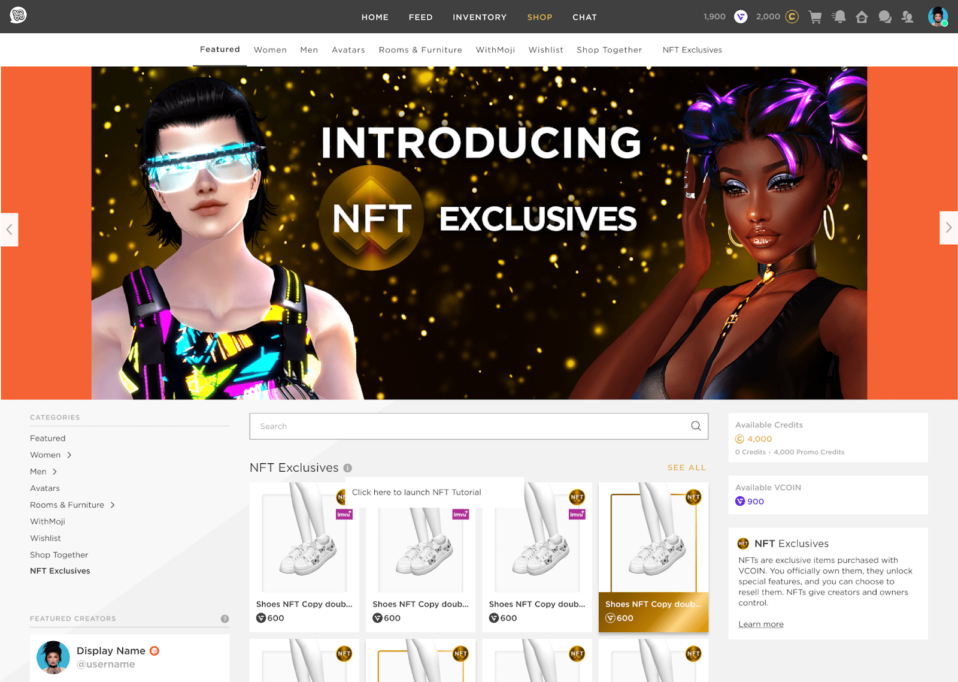Click the VCOIN balance icon

point(741,17)
